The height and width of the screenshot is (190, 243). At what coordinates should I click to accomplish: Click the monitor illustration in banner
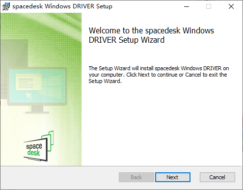[37, 90]
